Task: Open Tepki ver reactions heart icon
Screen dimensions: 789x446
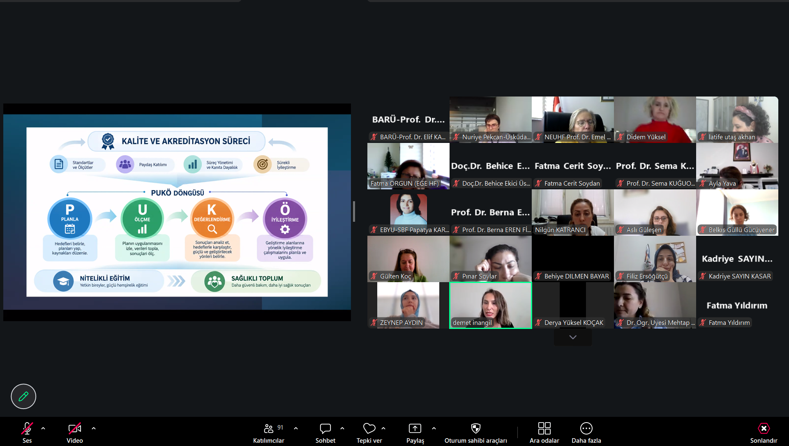Action: (369, 428)
